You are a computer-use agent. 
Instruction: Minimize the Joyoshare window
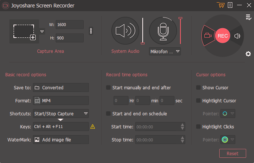[x=239, y=5]
